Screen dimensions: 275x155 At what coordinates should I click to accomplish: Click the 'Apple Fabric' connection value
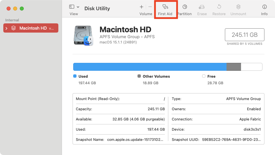point(250,119)
